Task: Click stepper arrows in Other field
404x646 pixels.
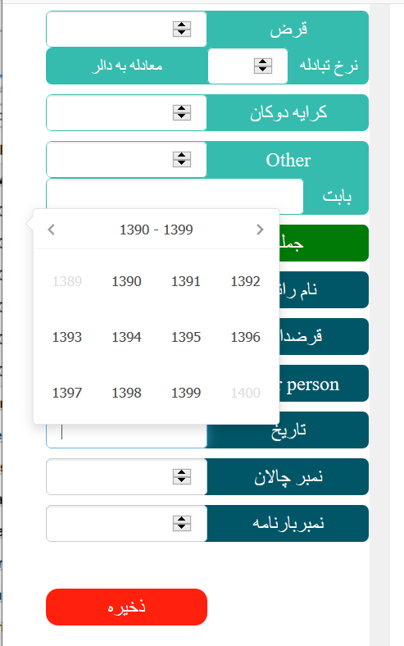Action: coord(182,159)
